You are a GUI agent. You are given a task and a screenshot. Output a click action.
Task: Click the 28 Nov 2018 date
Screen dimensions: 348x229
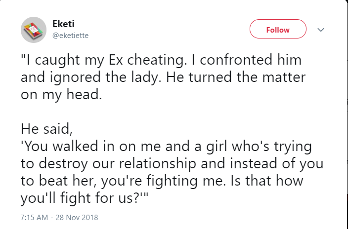pyautogui.click(x=77, y=217)
